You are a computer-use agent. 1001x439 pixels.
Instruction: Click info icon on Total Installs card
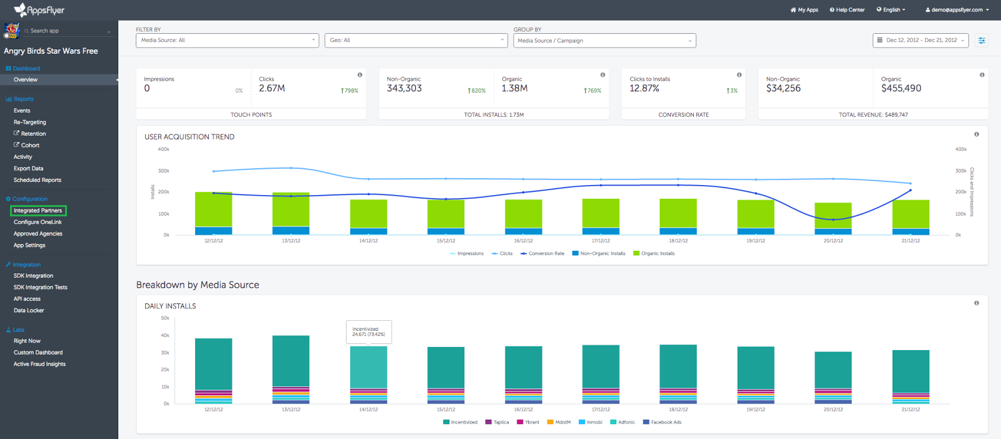click(x=602, y=75)
